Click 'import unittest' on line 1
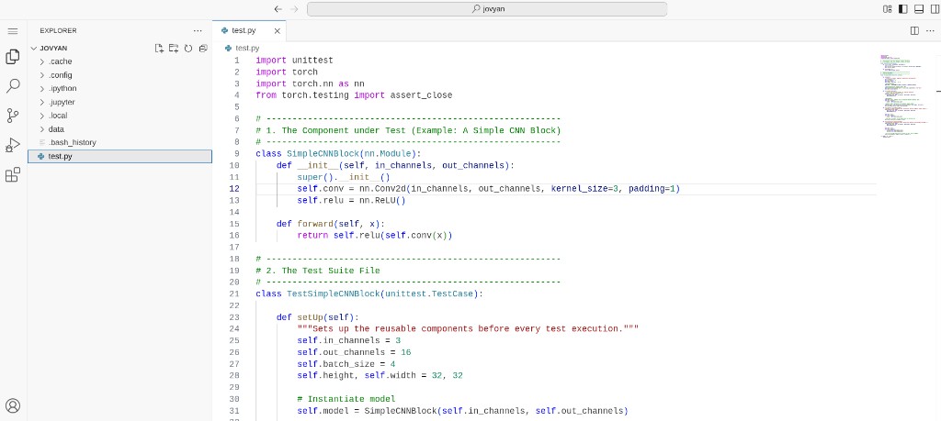 294,60
